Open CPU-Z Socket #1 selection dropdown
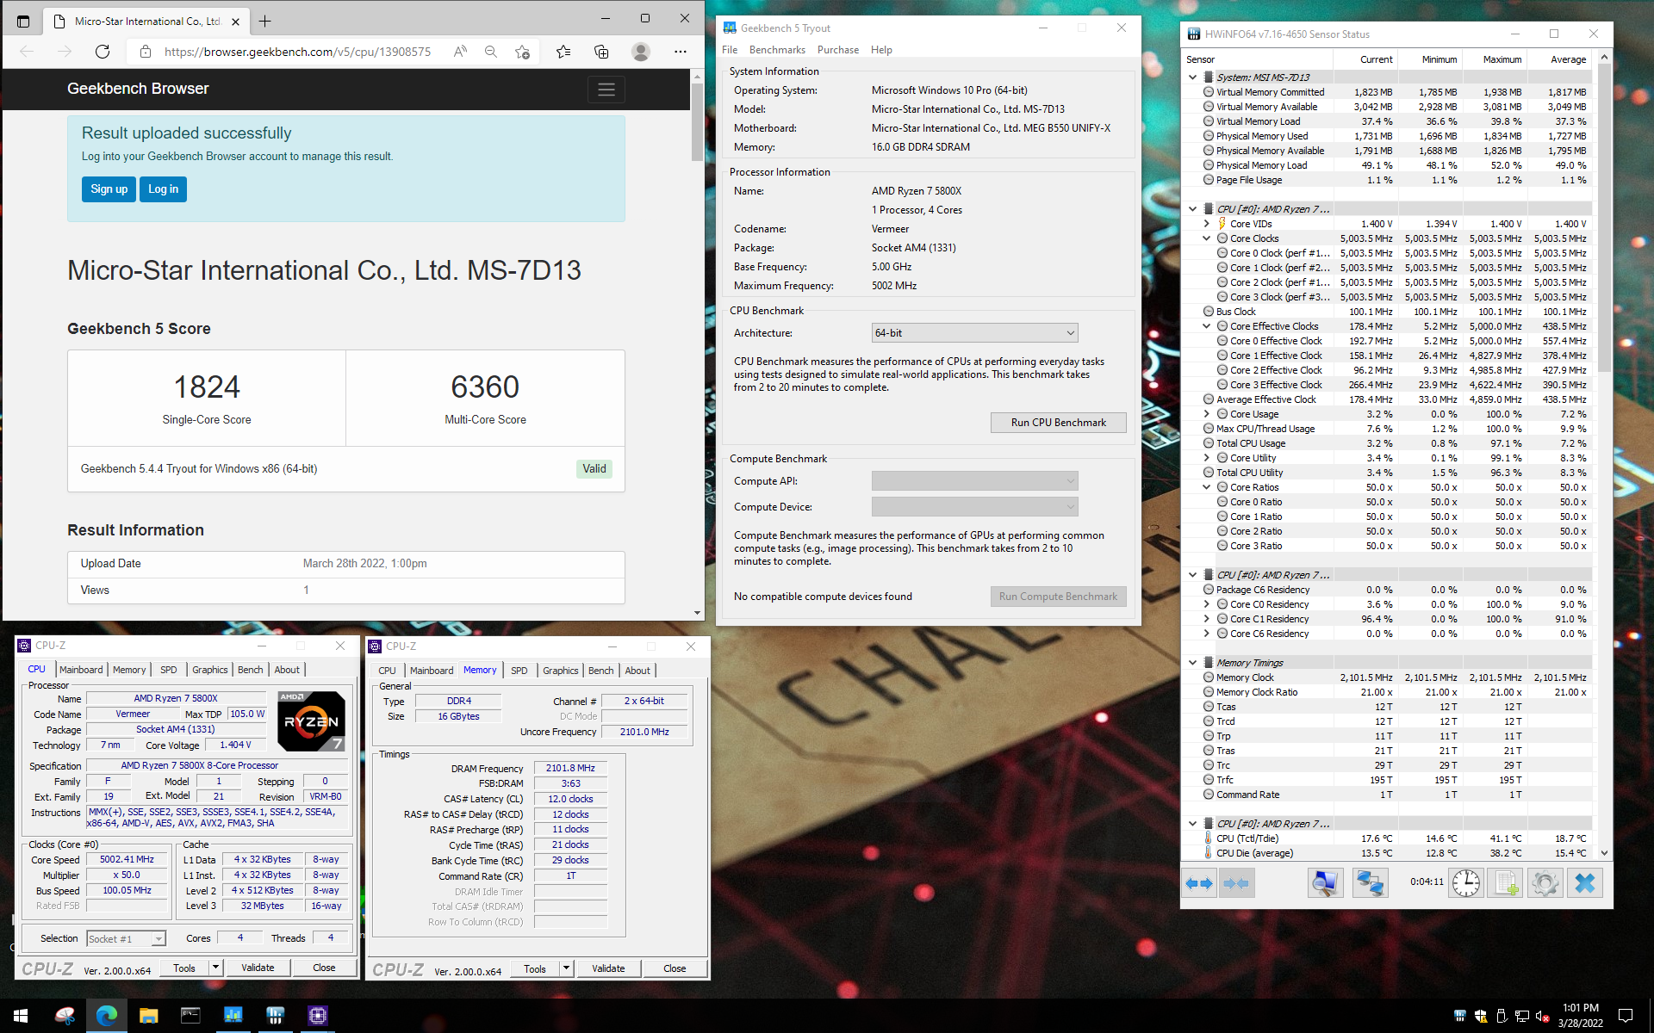Screen dimensions: 1654x1033 tap(126, 939)
